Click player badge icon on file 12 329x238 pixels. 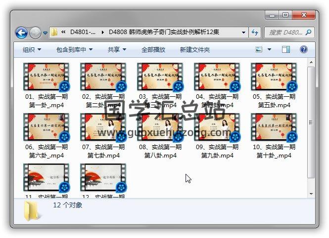[x=121, y=187]
